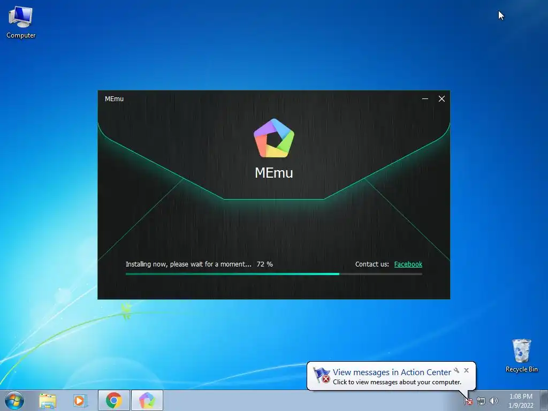Click 'Installing now, please wait' status text
548x411 pixels.
[188, 264]
